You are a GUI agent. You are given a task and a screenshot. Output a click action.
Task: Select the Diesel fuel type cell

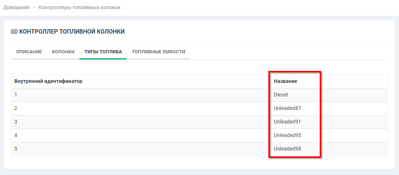coord(281,95)
